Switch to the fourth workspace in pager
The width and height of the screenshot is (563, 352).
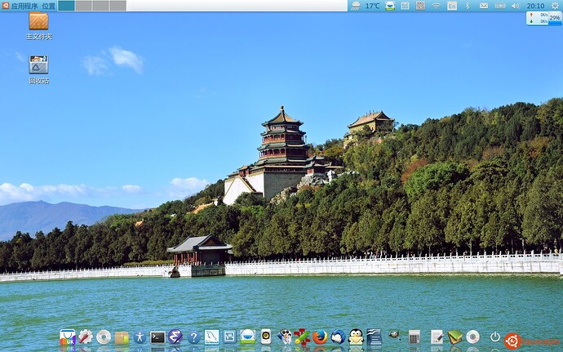(x=117, y=6)
